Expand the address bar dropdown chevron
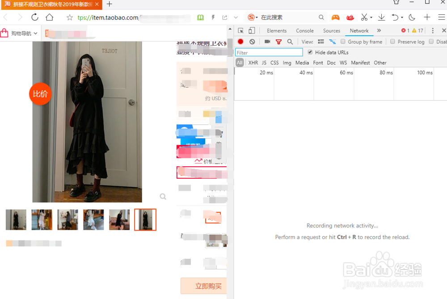The image size is (447, 299). click(236, 17)
